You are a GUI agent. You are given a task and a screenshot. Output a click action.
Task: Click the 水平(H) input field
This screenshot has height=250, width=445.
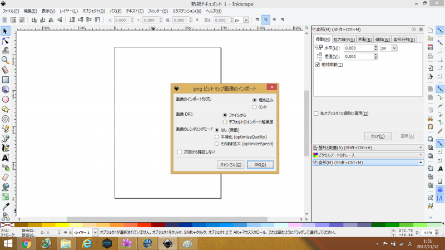tap(359, 48)
